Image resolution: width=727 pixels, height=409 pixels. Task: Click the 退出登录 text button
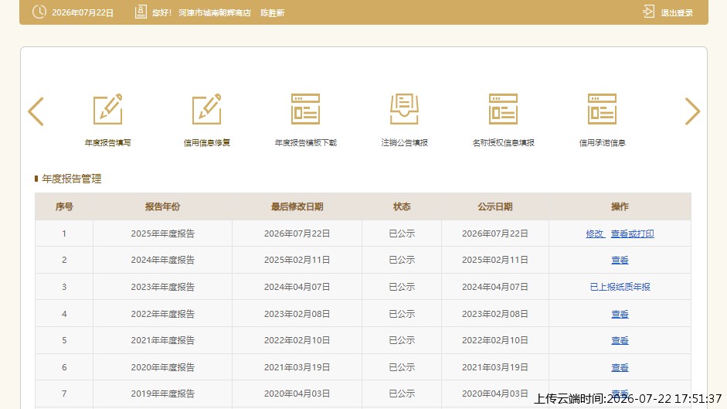pyautogui.click(x=677, y=12)
